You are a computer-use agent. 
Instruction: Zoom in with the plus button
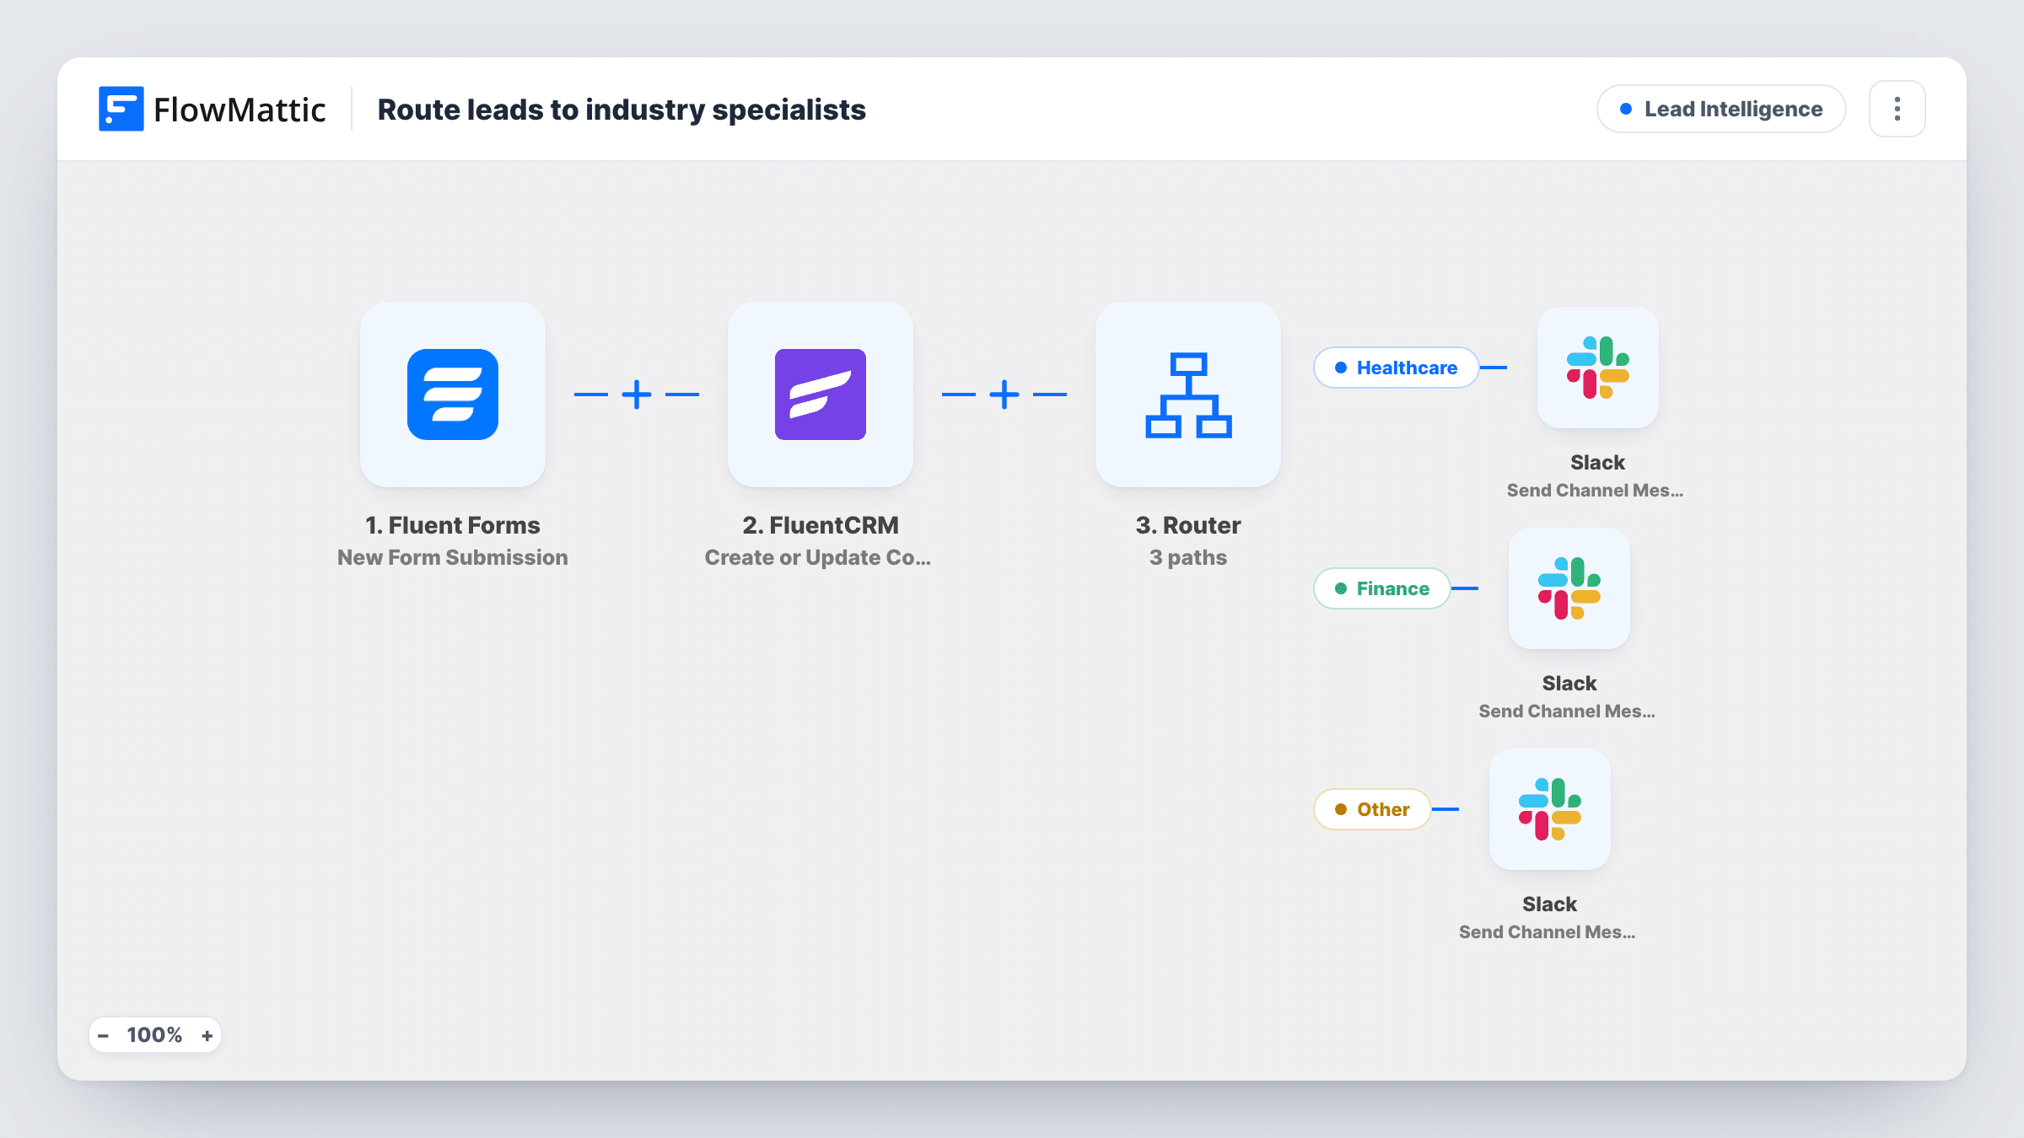pyautogui.click(x=207, y=1035)
